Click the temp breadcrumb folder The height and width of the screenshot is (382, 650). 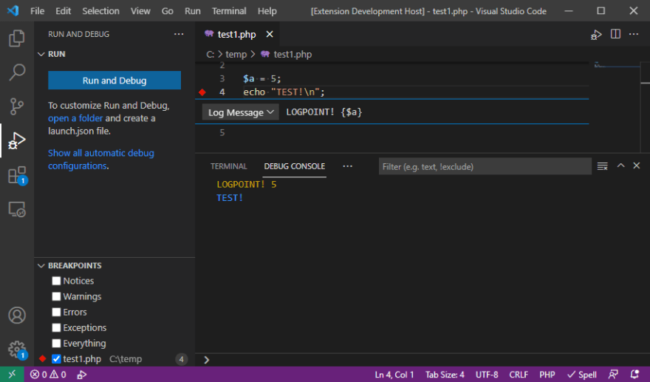tap(236, 55)
